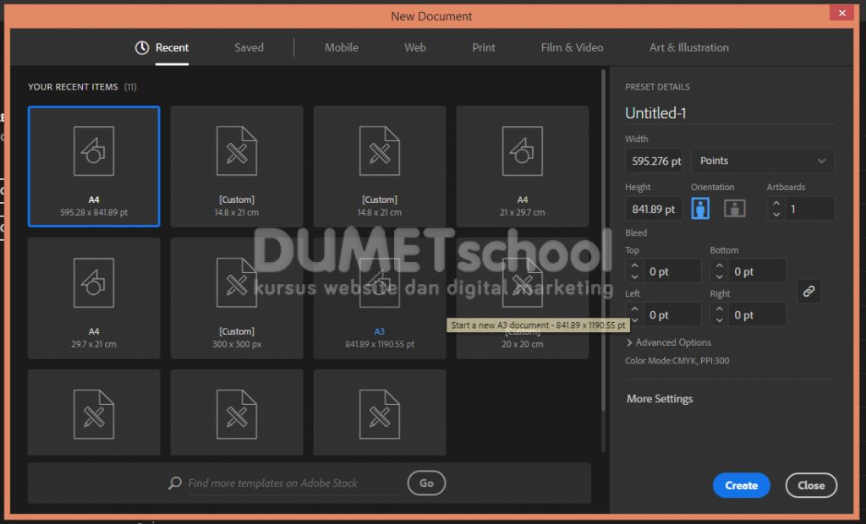Increase the Artboards count

coord(776,203)
